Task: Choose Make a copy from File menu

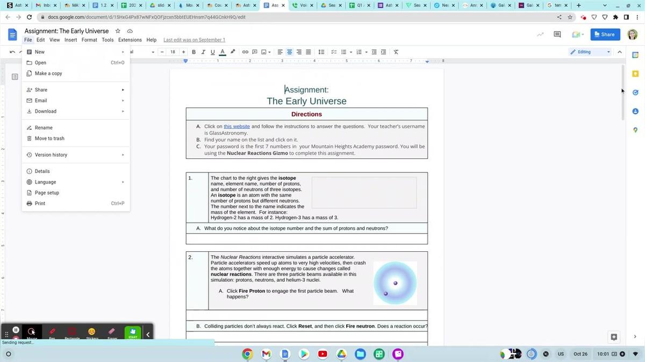Action: 48,74
